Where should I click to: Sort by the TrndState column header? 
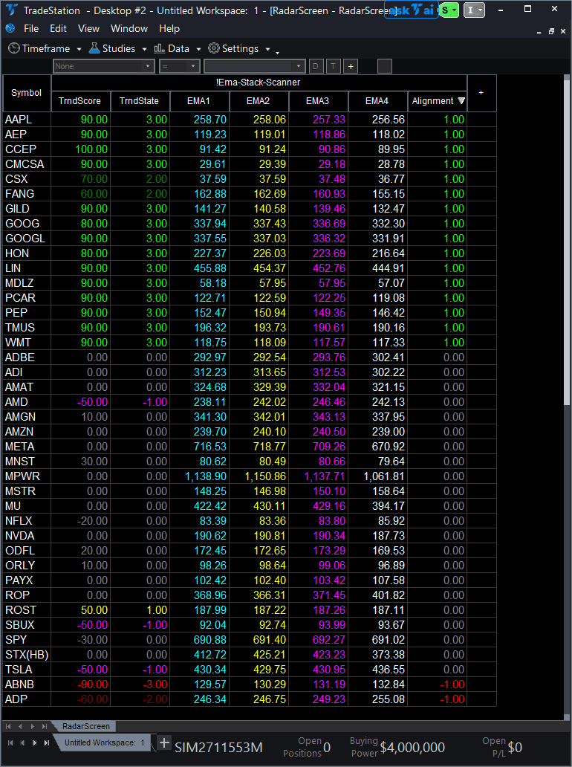[x=140, y=101]
